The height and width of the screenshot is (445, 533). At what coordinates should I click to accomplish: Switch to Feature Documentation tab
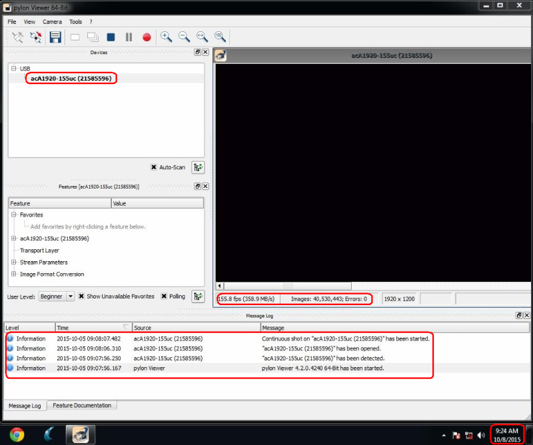point(83,405)
